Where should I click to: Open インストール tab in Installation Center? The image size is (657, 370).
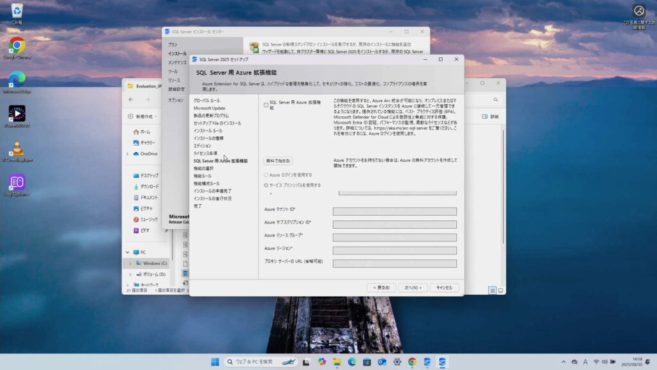tap(177, 54)
